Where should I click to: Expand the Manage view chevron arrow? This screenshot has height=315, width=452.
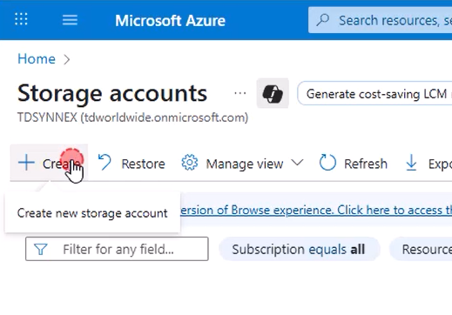coord(297,162)
